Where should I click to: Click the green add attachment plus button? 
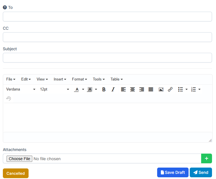coord(207,158)
